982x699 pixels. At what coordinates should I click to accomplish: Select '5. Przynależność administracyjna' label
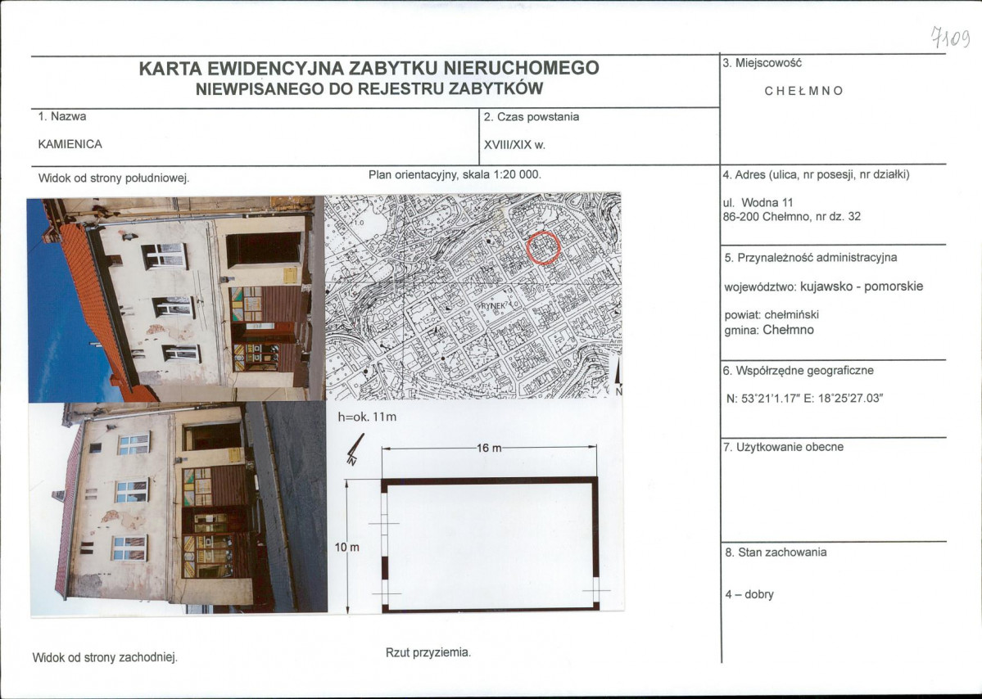coord(810,257)
